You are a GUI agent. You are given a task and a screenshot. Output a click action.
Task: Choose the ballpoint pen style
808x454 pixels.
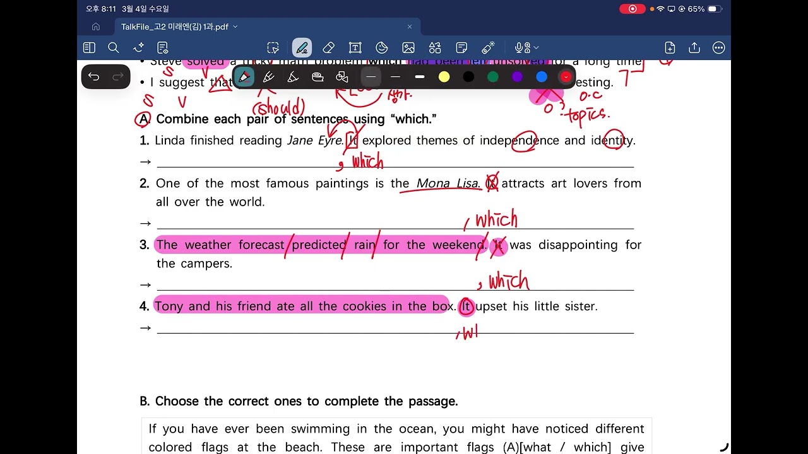[244, 77]
